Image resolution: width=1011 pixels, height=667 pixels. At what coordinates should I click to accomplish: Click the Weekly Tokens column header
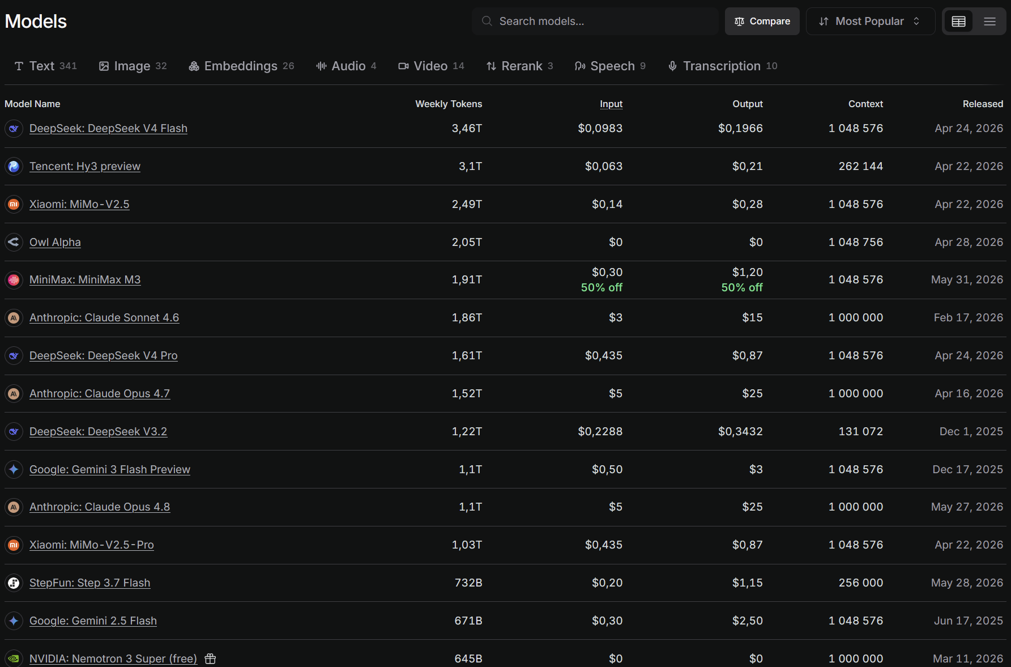coord(449,104)
